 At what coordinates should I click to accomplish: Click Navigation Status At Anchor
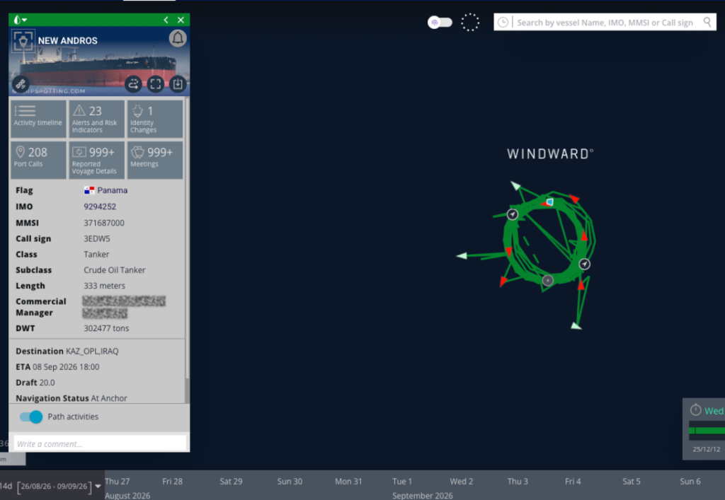pos(72,398)
